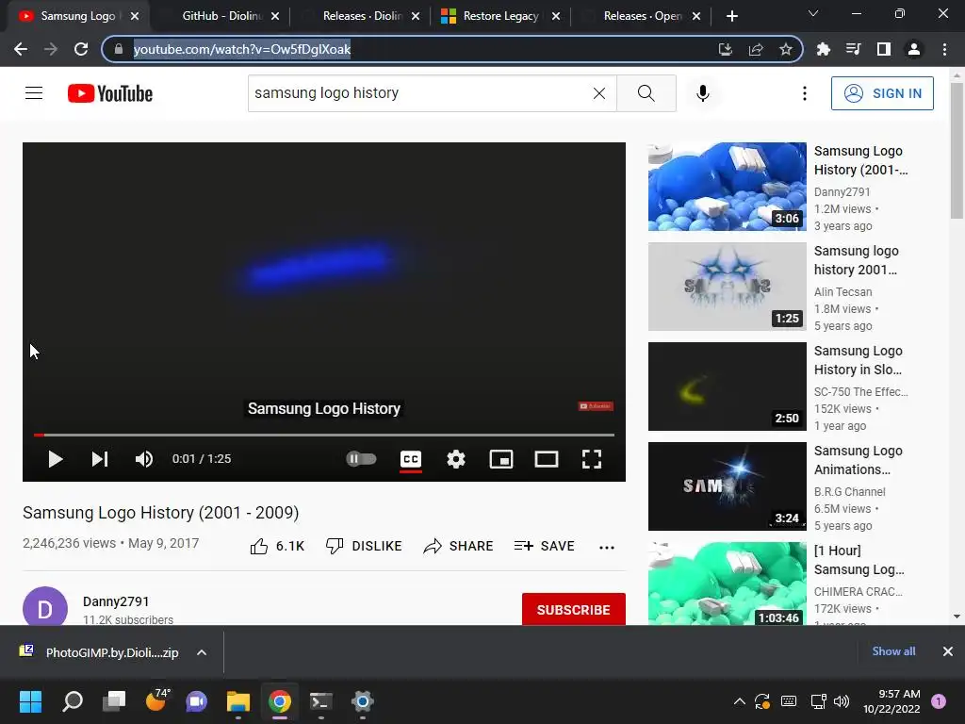Switch to Restore Legacy tab
The height and width of the screenshot is (724, 965).
point(500,16)
